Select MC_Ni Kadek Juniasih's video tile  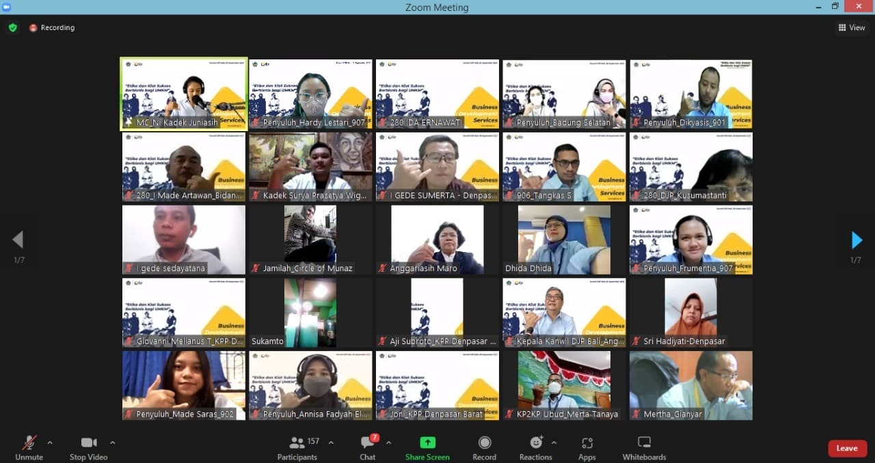184,94
